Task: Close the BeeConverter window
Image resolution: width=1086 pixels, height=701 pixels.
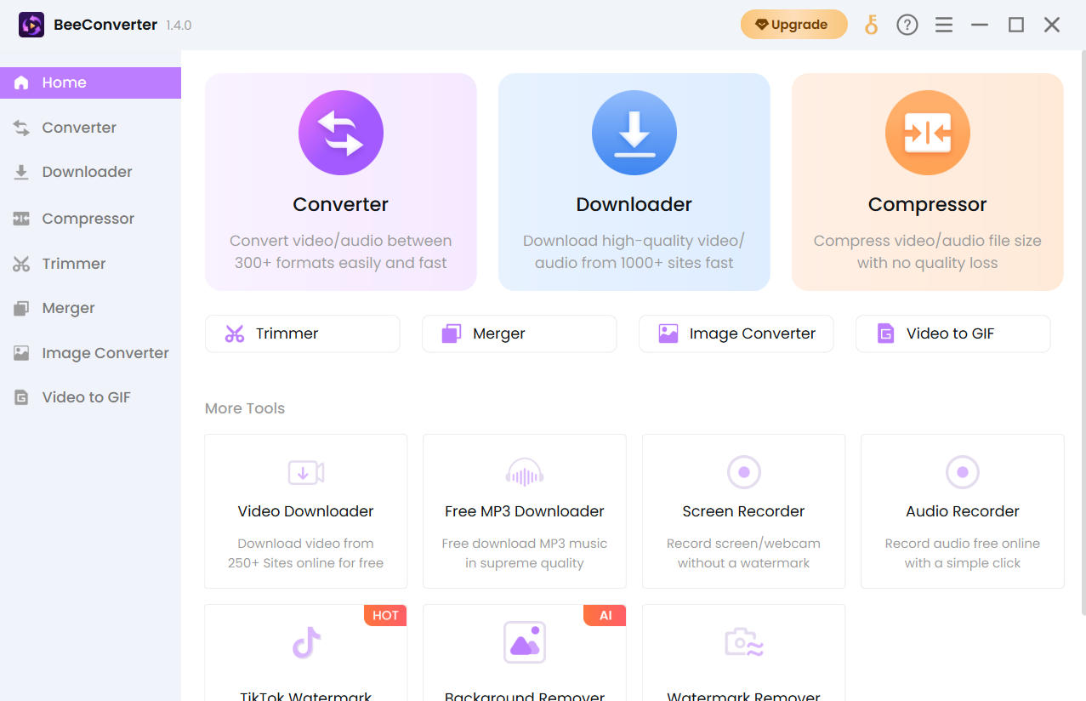Action: (1052, 25)
